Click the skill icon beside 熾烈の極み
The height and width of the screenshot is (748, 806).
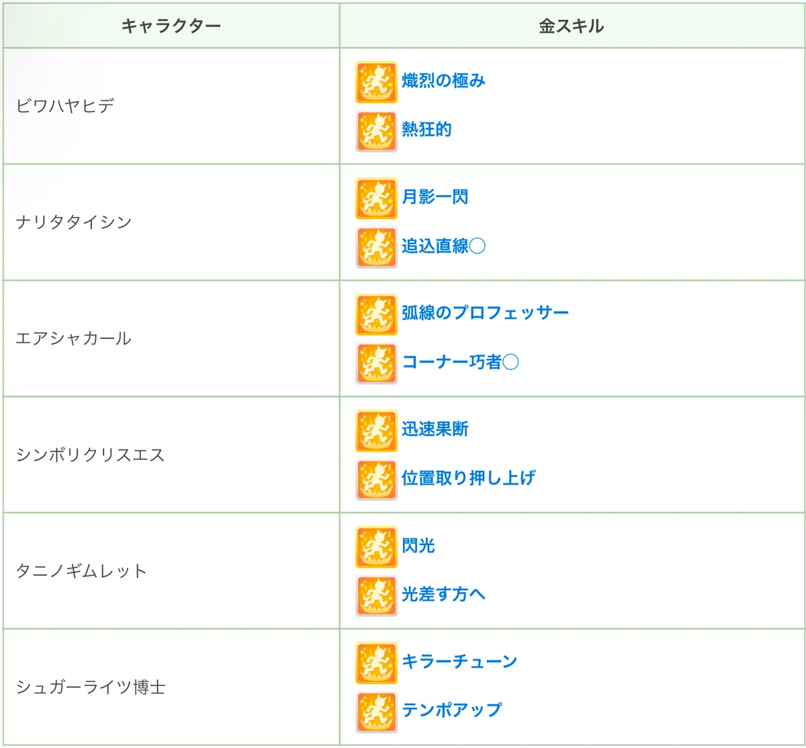[x=376, y=82]
